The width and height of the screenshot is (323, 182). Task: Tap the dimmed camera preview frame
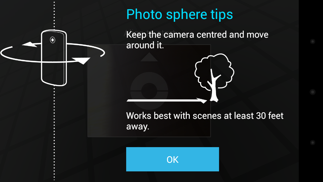point(149,91)
